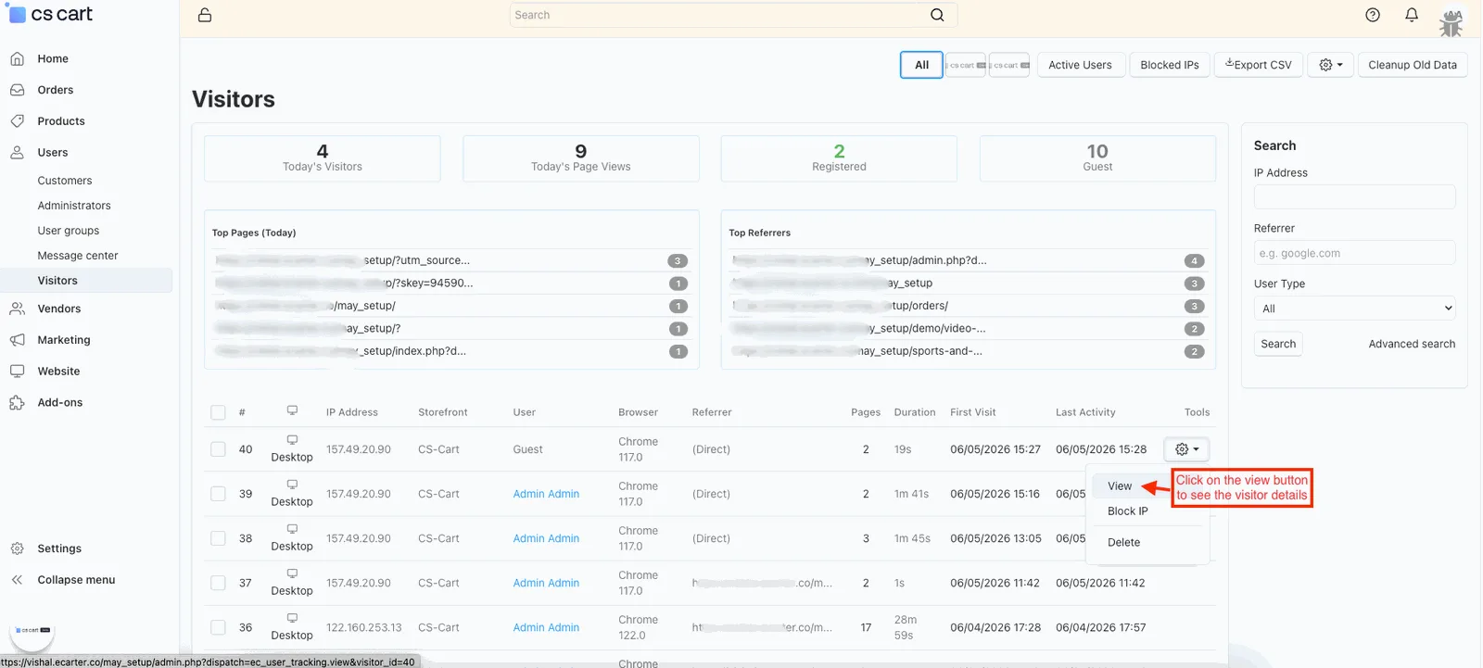Click the Today's Page Views stat card

pyautogui.click(x=581, y=158)
